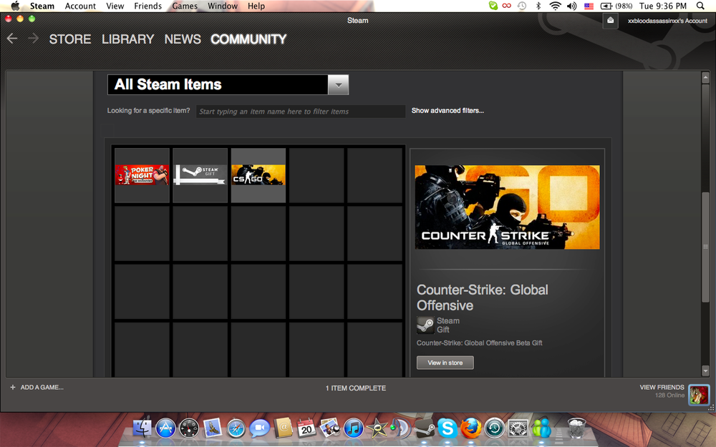Screen dimensions: 716x447
Task: Open the Steam inbox envelope icon
Action: point(610,21)
